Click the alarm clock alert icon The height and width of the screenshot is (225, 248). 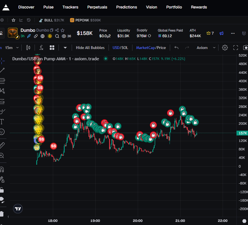tap(244, 33)
